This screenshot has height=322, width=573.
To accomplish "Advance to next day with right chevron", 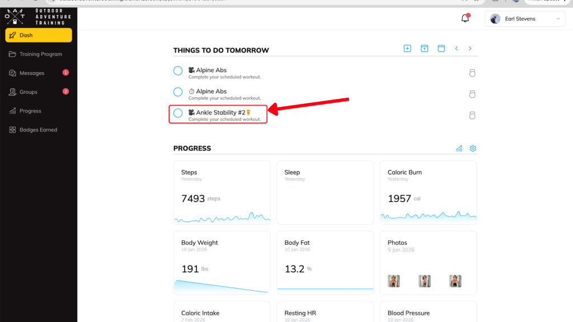I will 470,49.
